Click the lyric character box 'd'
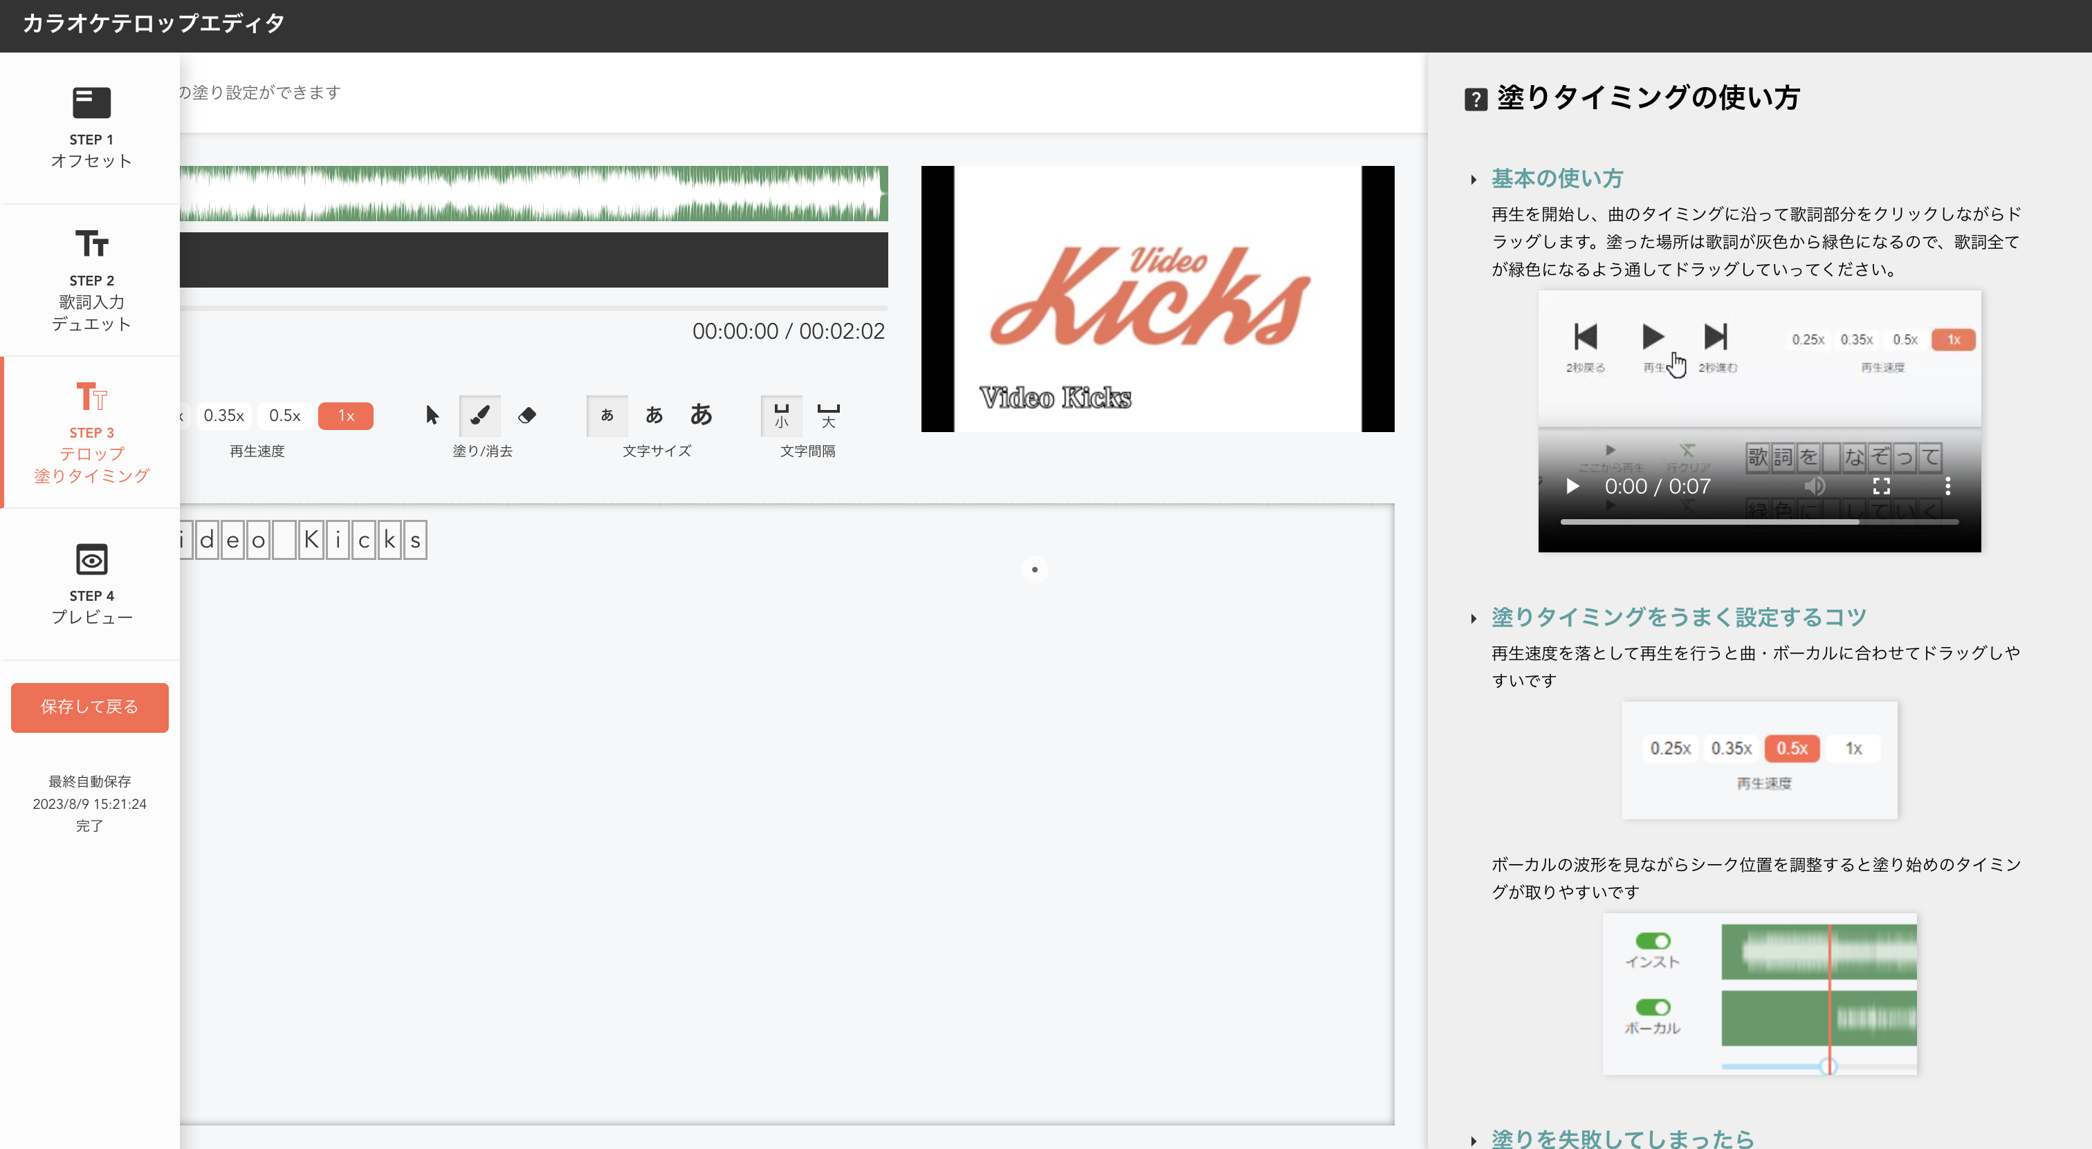The image size is (2092, 1149). click(x=207, y=540)
